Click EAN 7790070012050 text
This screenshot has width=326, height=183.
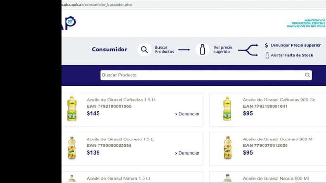click(x=265, y=145)
